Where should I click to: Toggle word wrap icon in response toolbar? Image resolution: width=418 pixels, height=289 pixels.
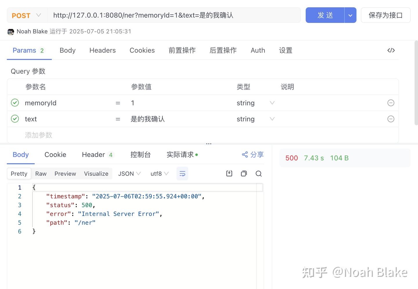(182, 173)
